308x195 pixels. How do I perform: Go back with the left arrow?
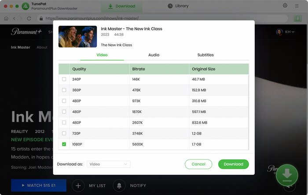click(x=14, y=18)
